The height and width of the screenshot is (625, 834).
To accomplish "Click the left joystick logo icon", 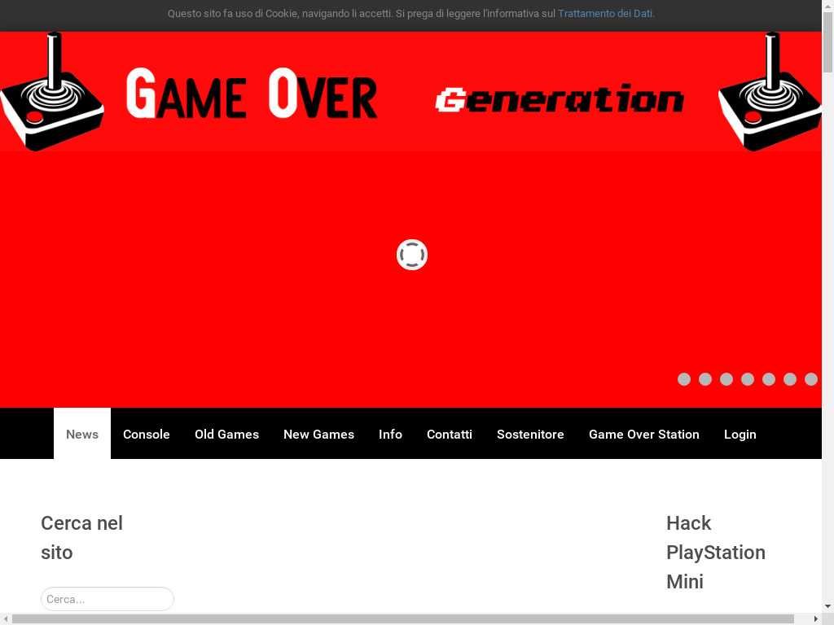I will [x=52, y=92].
